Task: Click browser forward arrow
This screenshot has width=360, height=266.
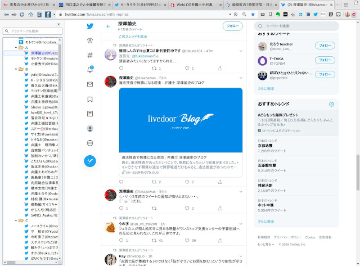Action: click(x=14, y=15)
